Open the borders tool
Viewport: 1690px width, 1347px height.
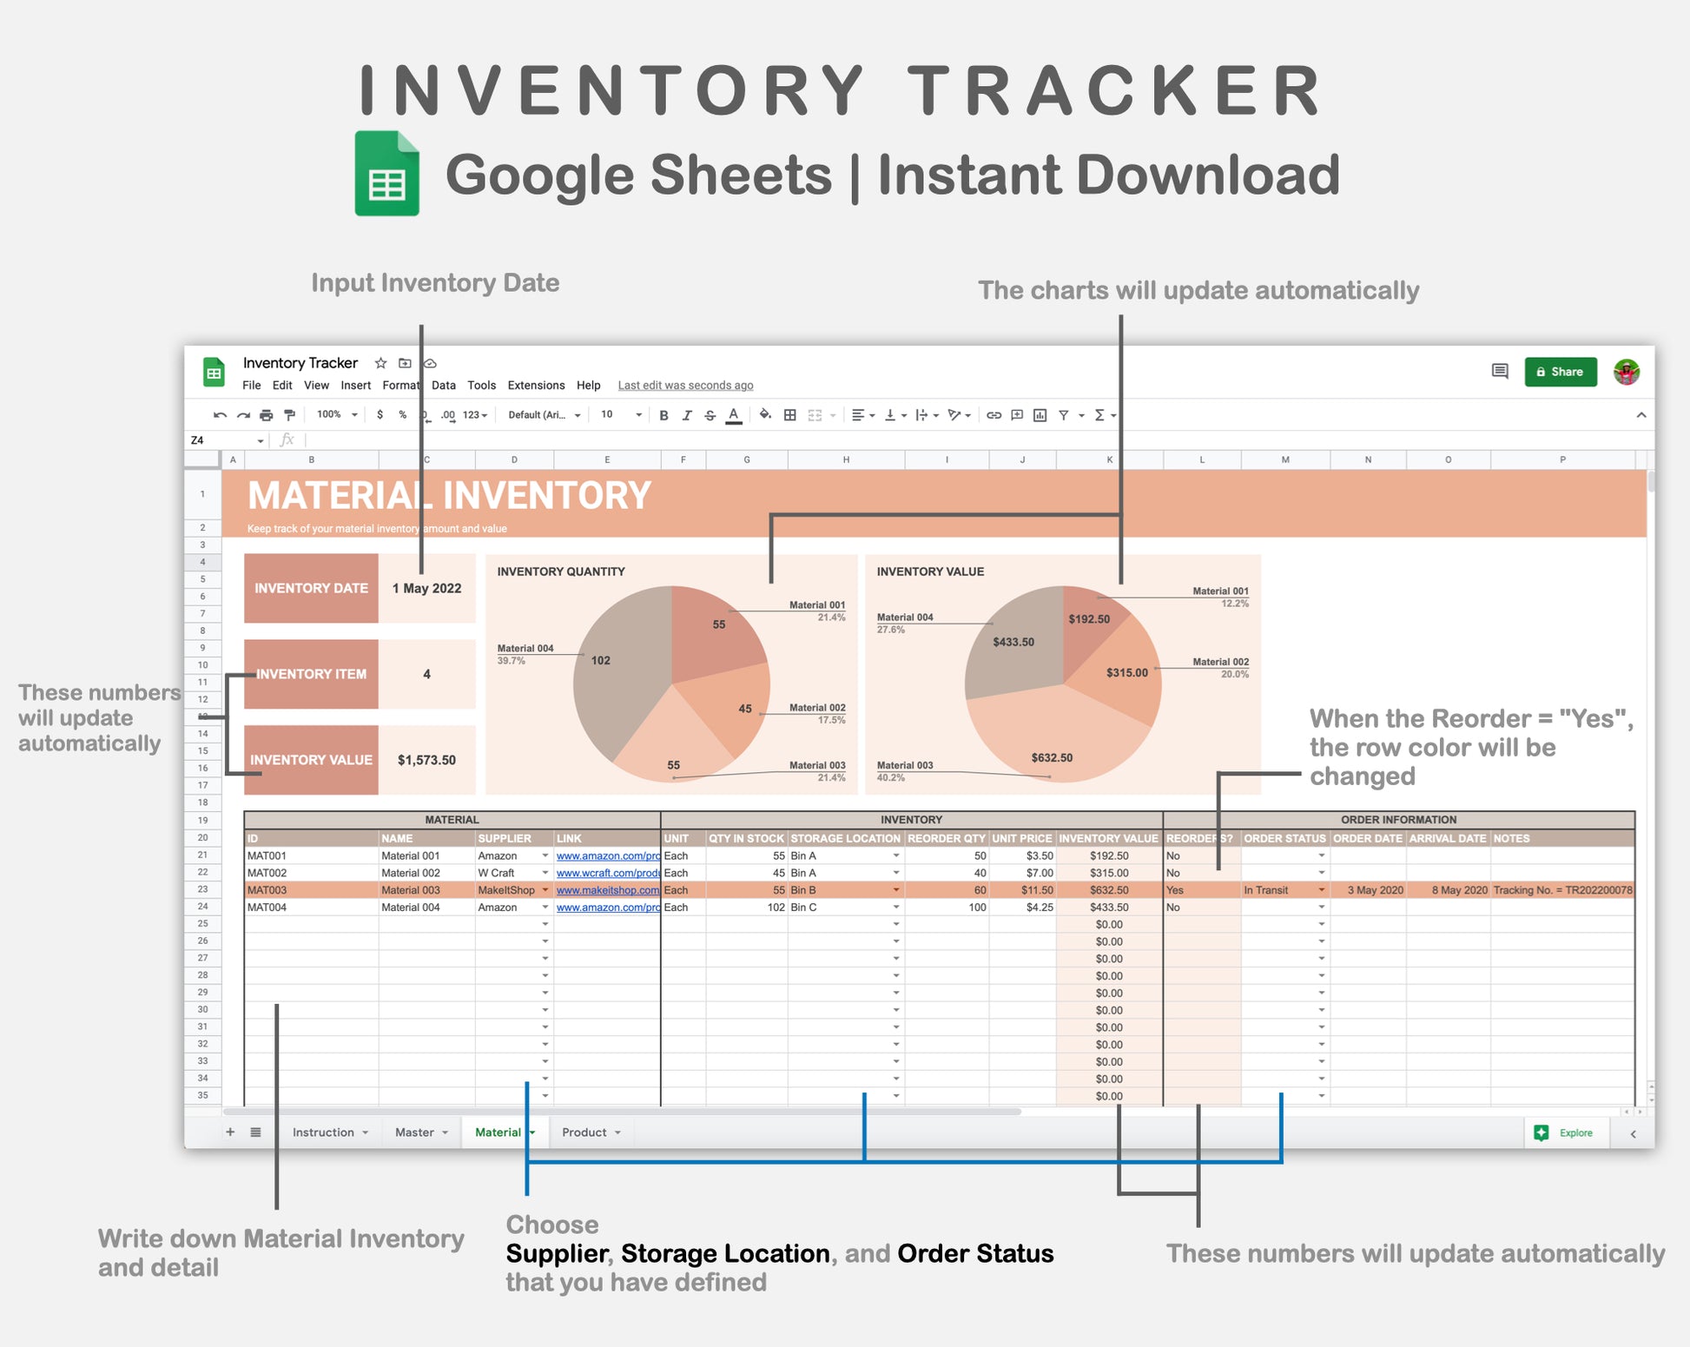(789, 415)
